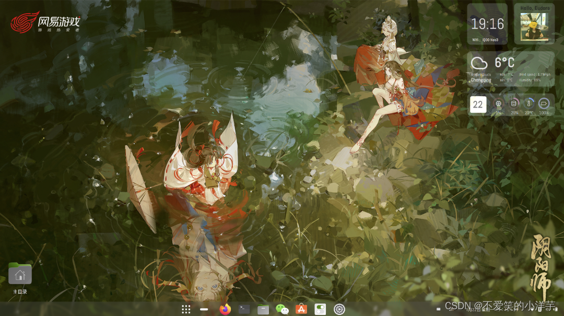Open the Settings gear icon in dock

pyautogui.click(x=339, y=309)
